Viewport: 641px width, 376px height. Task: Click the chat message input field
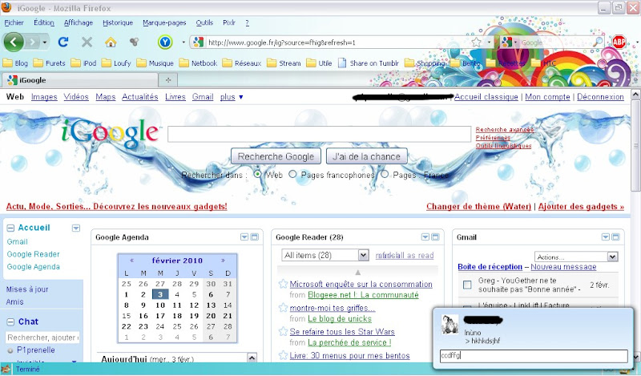pos(534,356)
